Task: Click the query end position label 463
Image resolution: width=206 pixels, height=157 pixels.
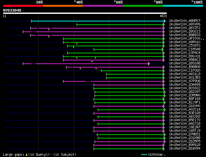Action: 163,16
